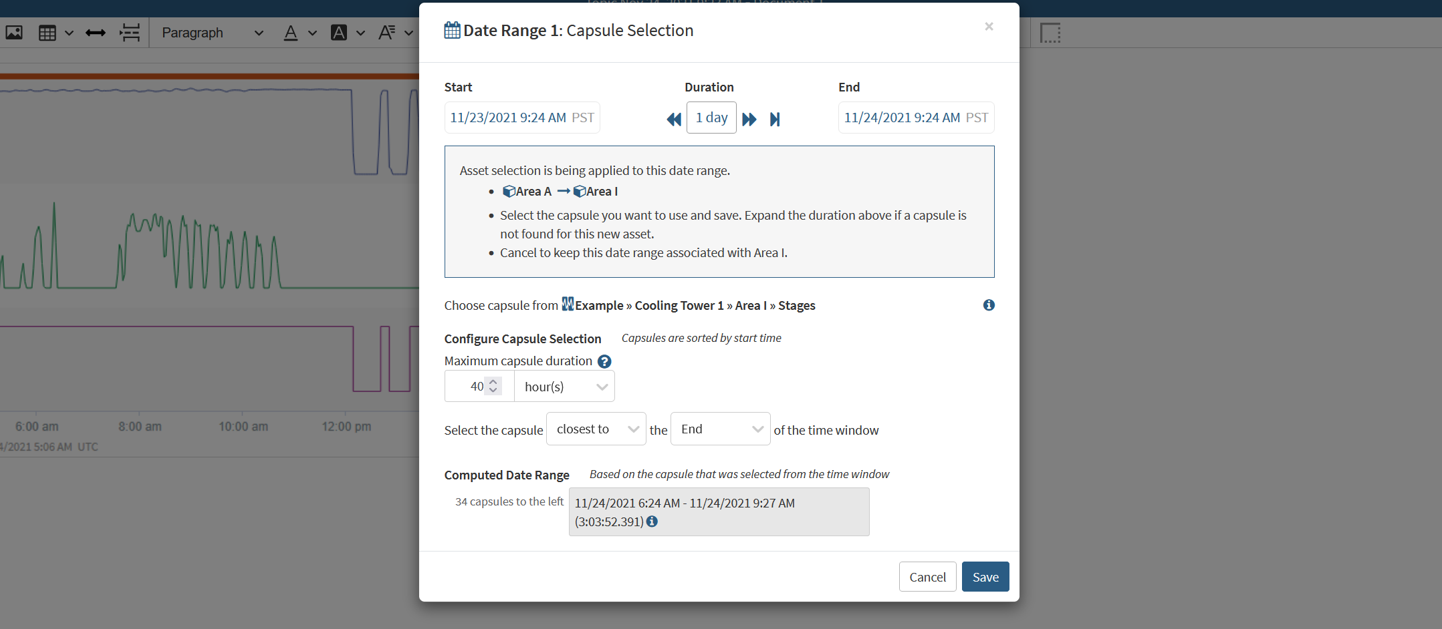Open the 'closest to' capsule dropdown
Viewport: 1442px width, 629px height.
[596, 429]
